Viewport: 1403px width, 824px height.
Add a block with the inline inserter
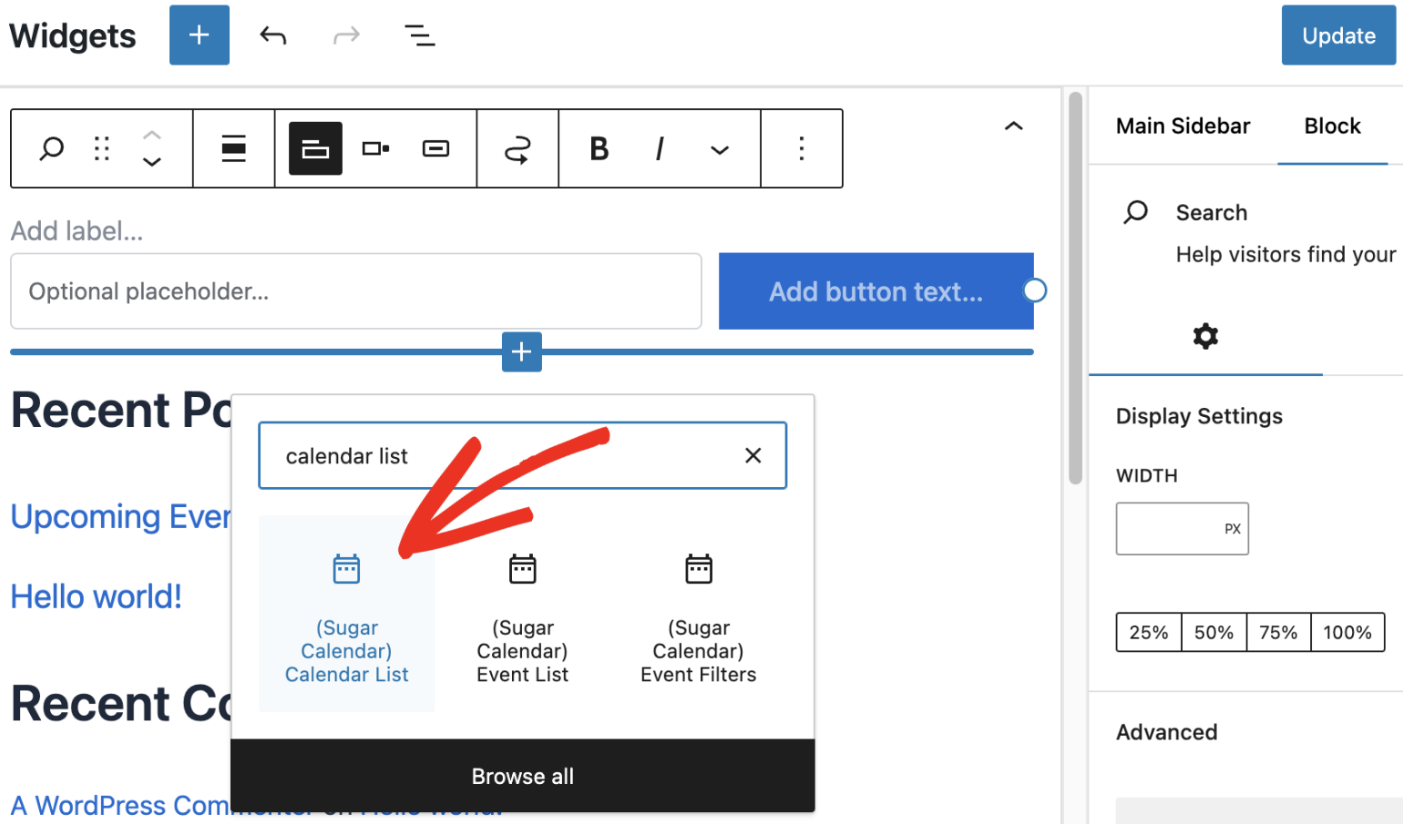pyautogui.click(x=522, y=351)
